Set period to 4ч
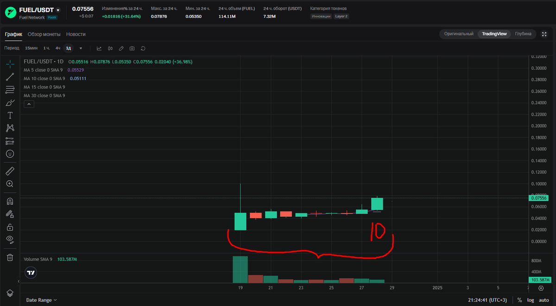 pyautogui.click(x=58, y=48)
